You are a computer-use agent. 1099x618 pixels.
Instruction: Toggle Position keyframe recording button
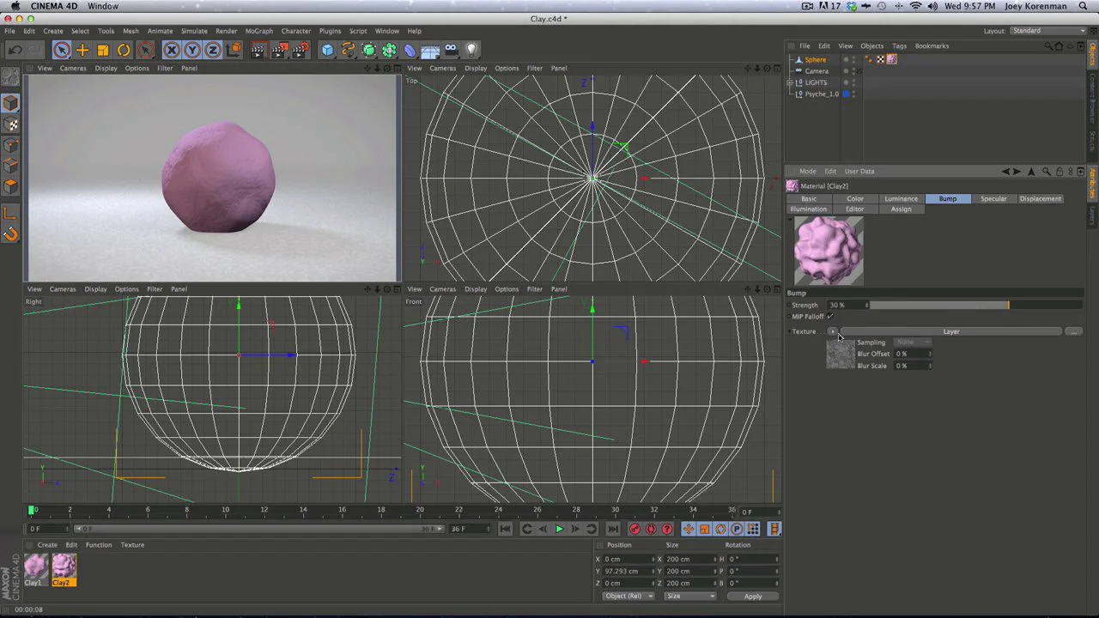pyautogui.click(x=688, y=529)
